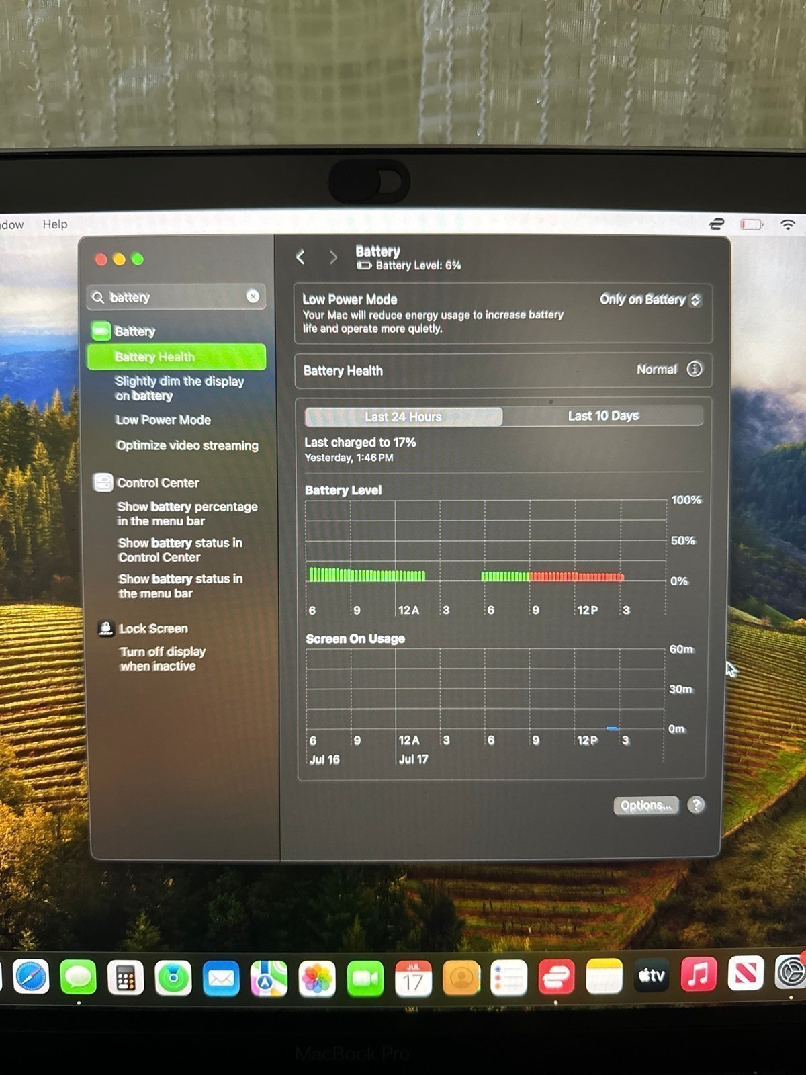Click the "Last charged to 17%" text

(x=360, y=442)
